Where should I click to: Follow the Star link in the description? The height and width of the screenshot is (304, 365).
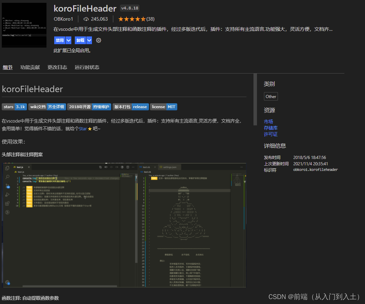(x=83, y=129)
